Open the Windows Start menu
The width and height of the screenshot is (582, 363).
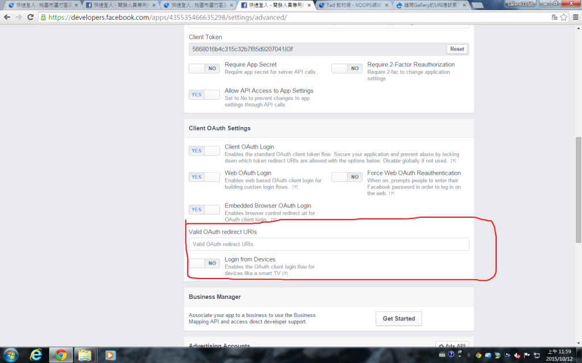[11, 355]
